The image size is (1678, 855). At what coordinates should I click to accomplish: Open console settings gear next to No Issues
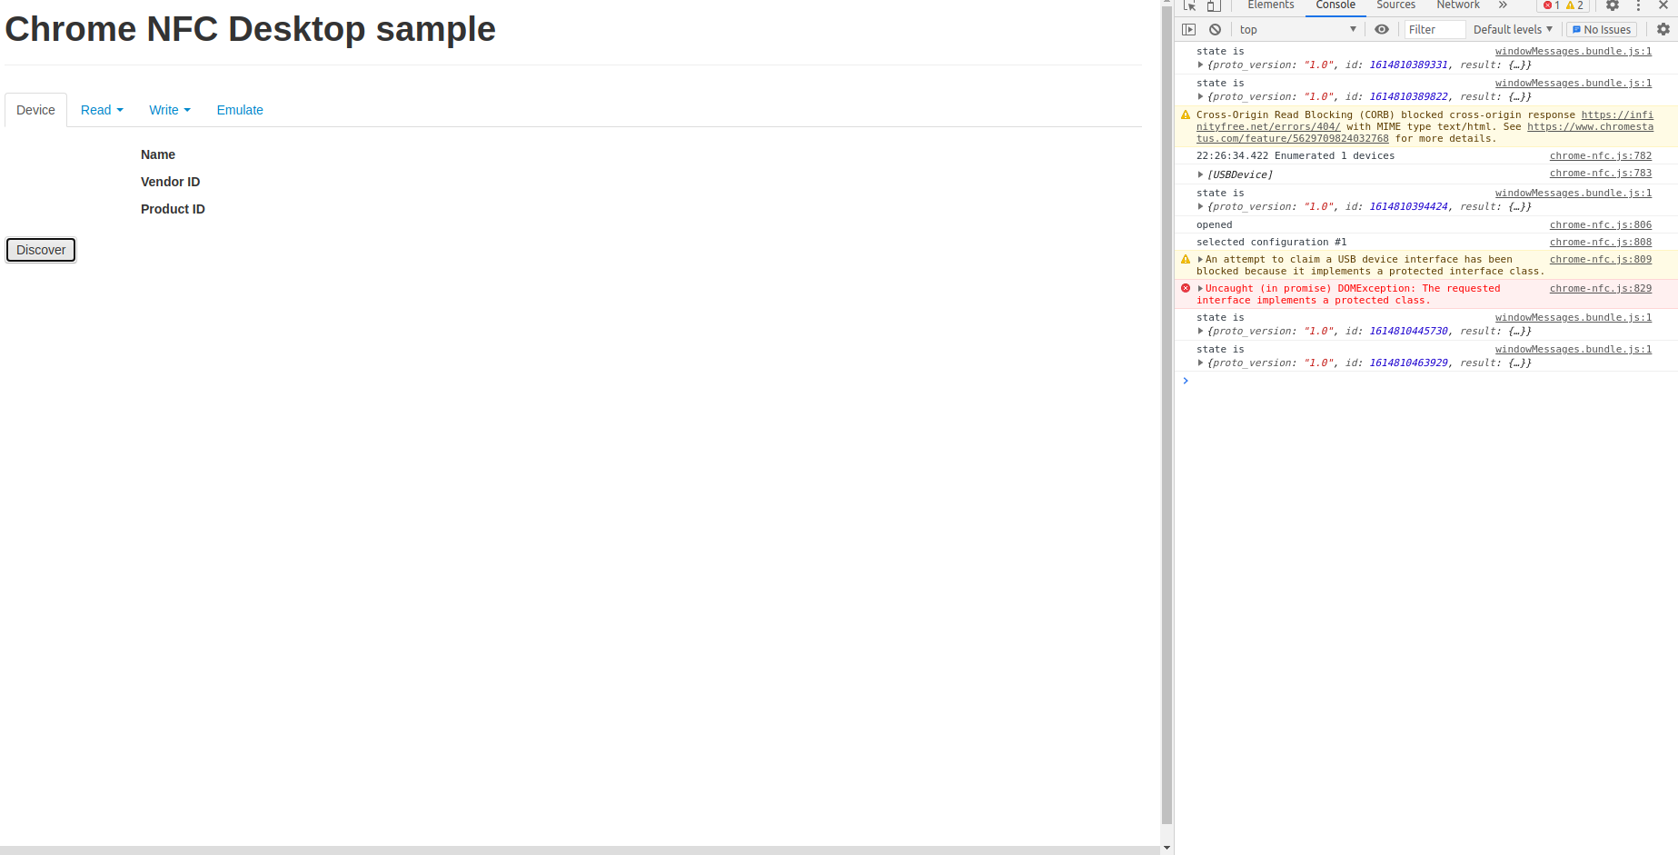pyautogui.click(x=1663, y=30)
